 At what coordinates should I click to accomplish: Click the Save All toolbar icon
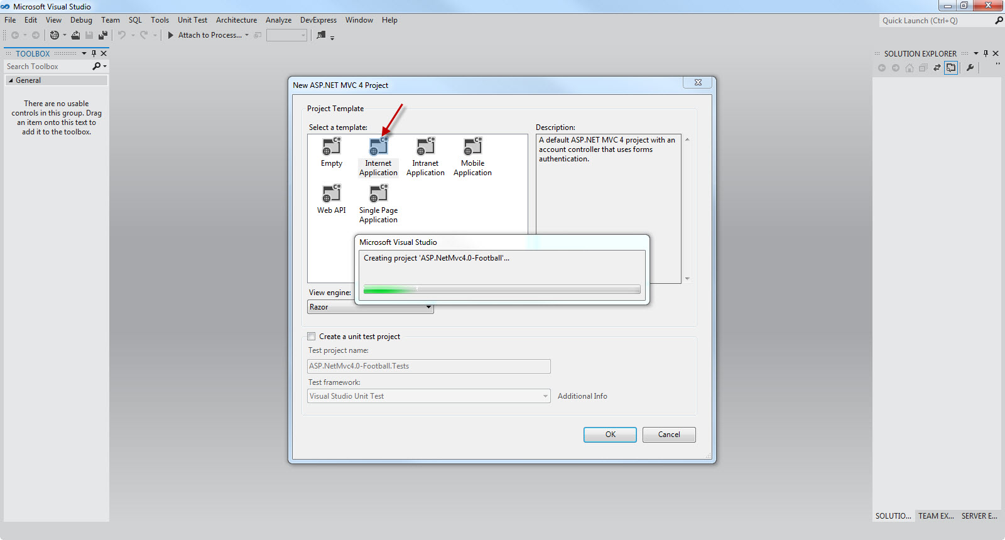(x=103, y=35)
